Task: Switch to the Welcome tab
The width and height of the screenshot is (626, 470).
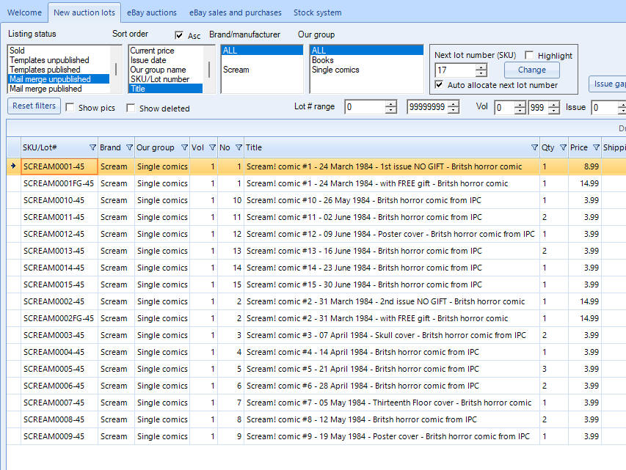Action: coord(24,12)
